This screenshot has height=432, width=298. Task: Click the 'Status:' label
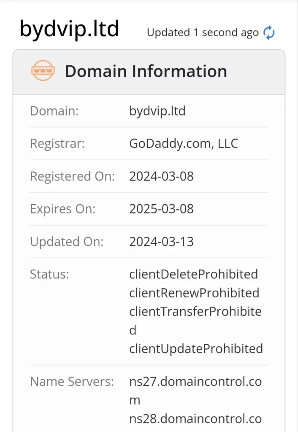pos(49,274)
